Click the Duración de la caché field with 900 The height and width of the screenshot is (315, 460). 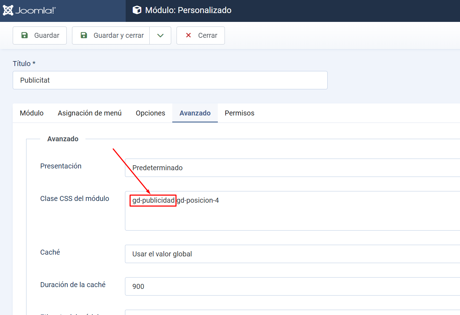[292, 286]
